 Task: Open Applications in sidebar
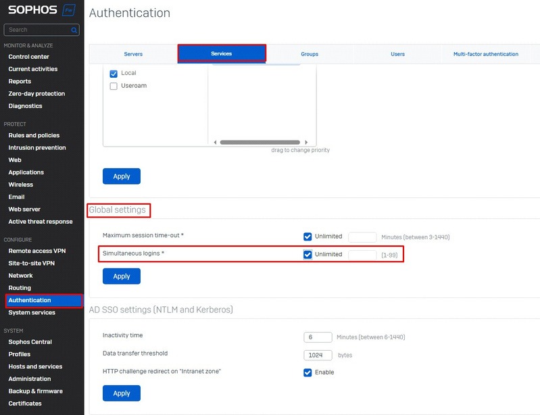[x=26, y=172]
